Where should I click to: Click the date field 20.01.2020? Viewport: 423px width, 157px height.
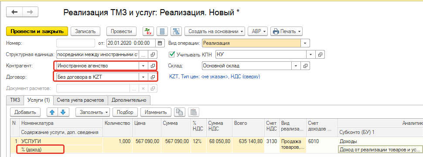[x=131, y=43]
